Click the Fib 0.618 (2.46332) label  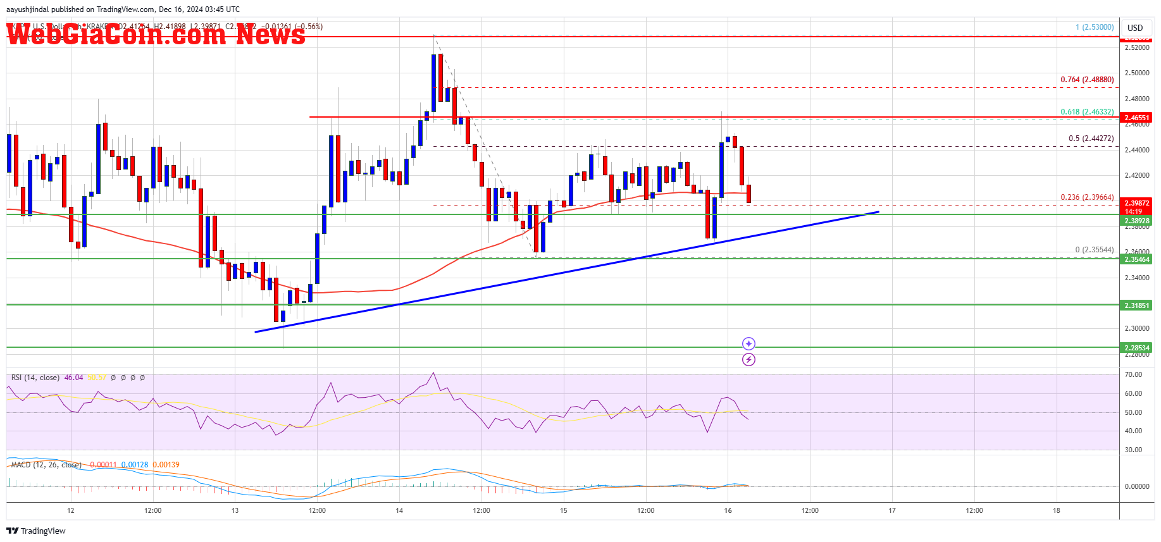click(1087, 112)
